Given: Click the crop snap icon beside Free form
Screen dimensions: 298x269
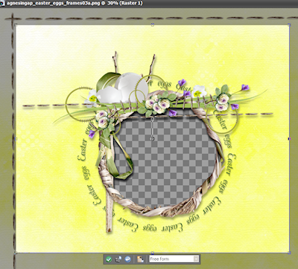Looking at the screenshot, I should click(141, 259).
